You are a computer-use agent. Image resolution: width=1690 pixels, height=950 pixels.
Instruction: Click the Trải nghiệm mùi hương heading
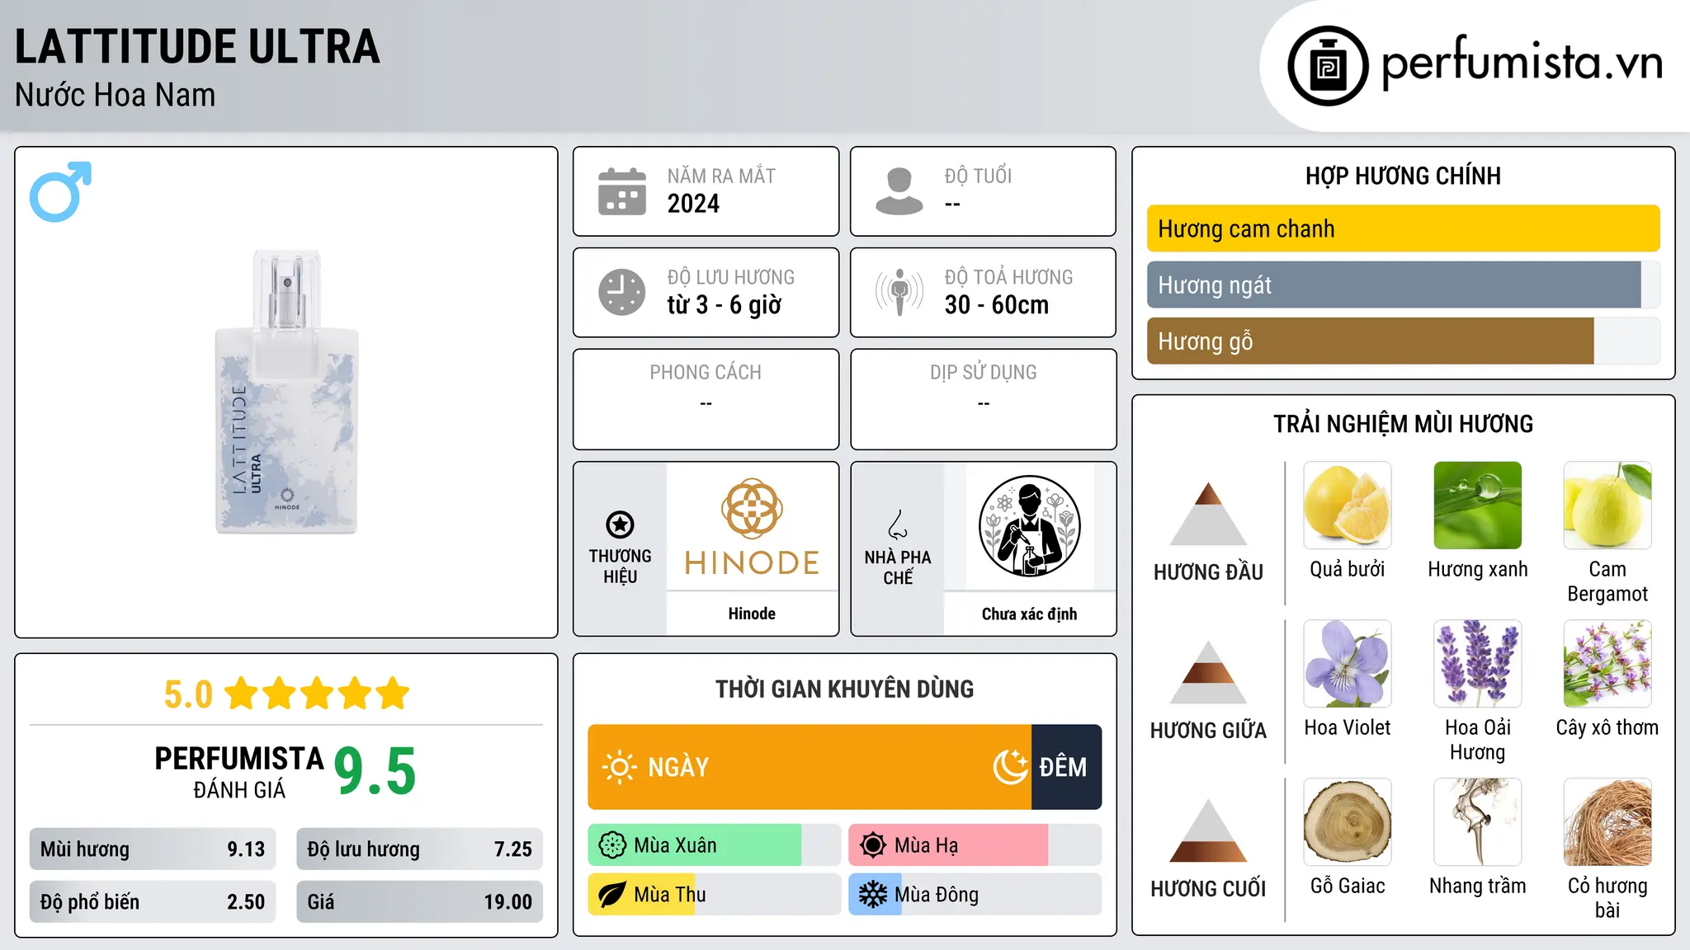pyautogui.click(x=1403, y=424)
